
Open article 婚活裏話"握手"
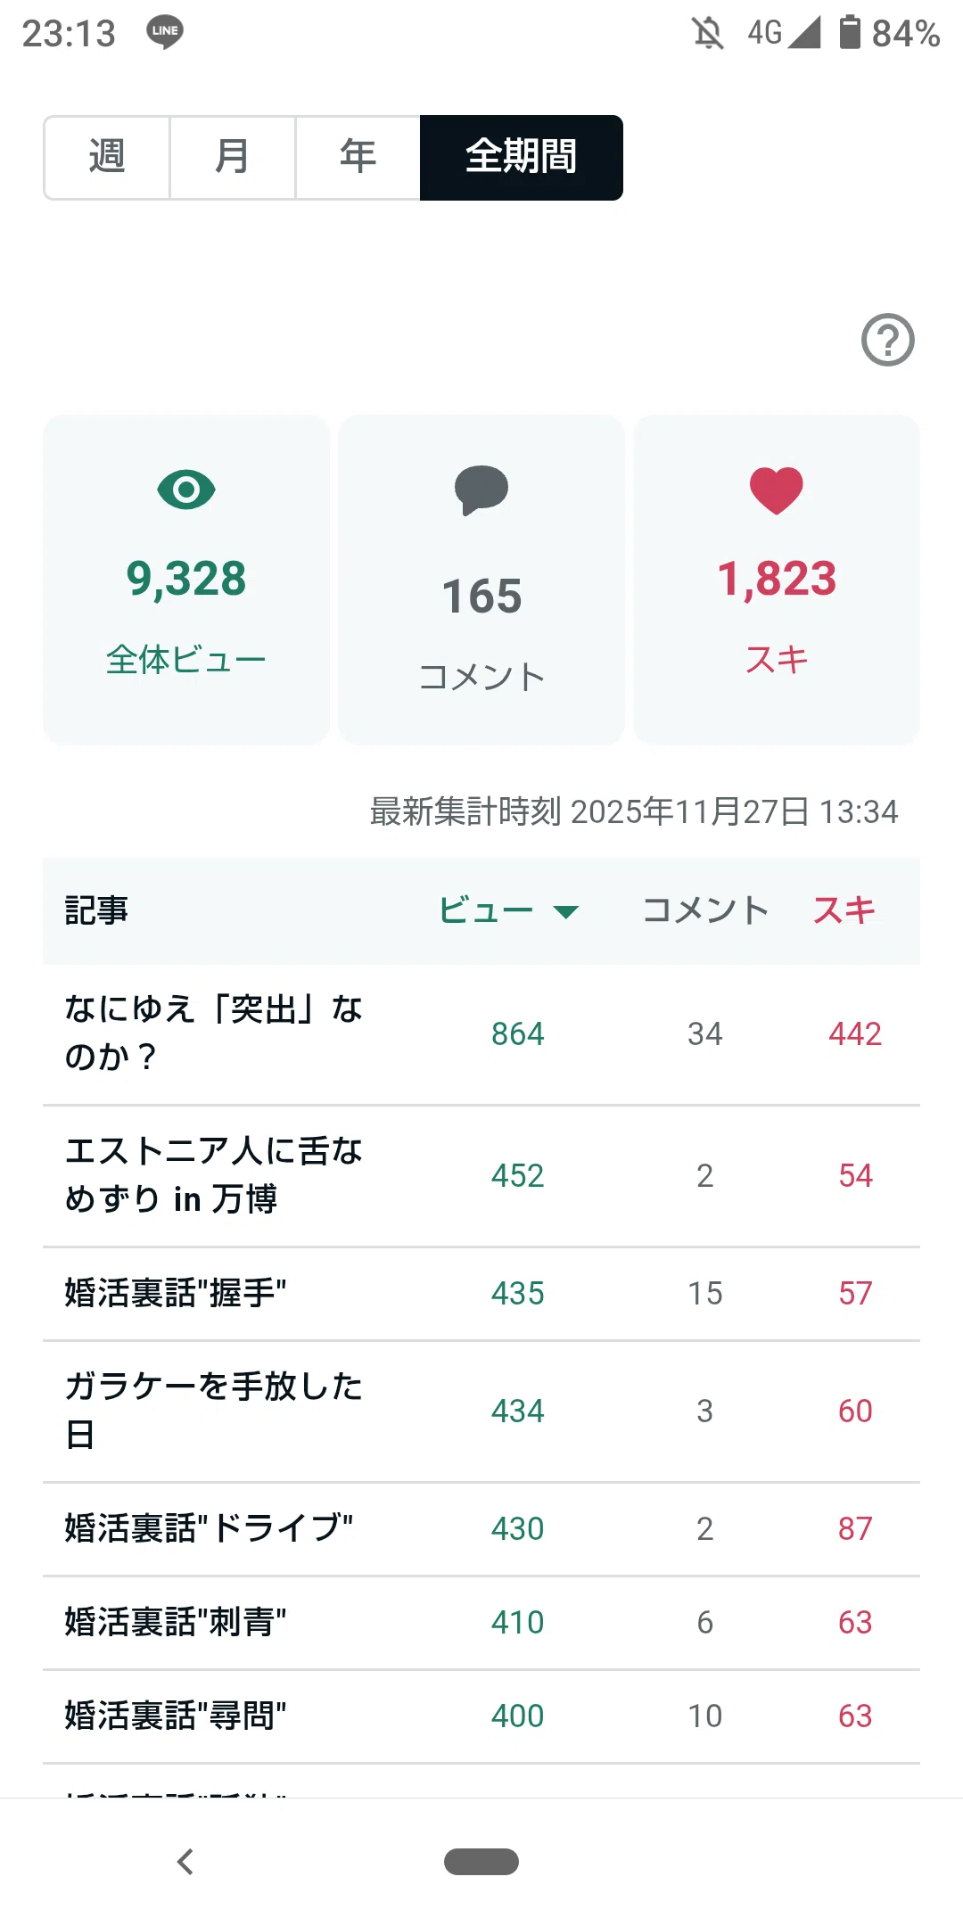click(481, 1294)
